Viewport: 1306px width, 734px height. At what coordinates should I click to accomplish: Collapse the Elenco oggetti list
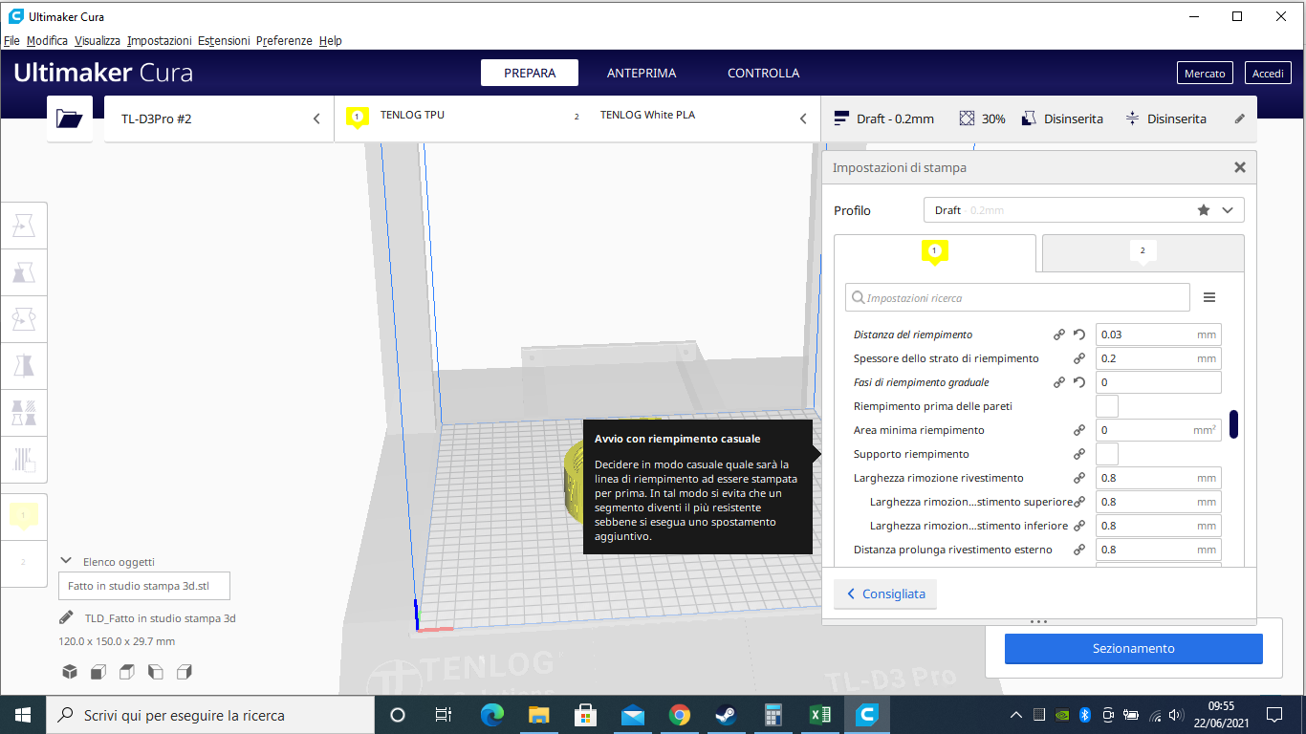[66, 562]
